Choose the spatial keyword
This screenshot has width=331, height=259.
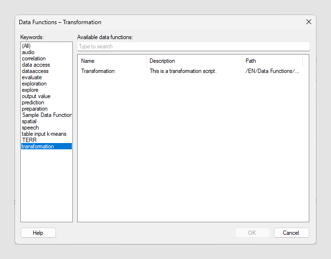pos(29,121)
